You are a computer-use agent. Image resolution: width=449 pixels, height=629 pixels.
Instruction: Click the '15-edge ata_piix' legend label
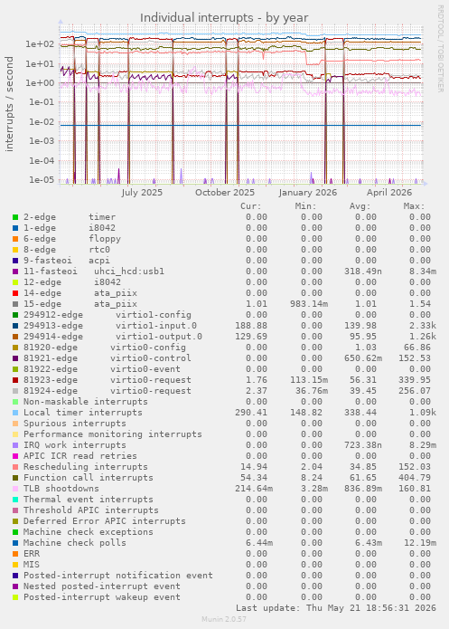80,304
